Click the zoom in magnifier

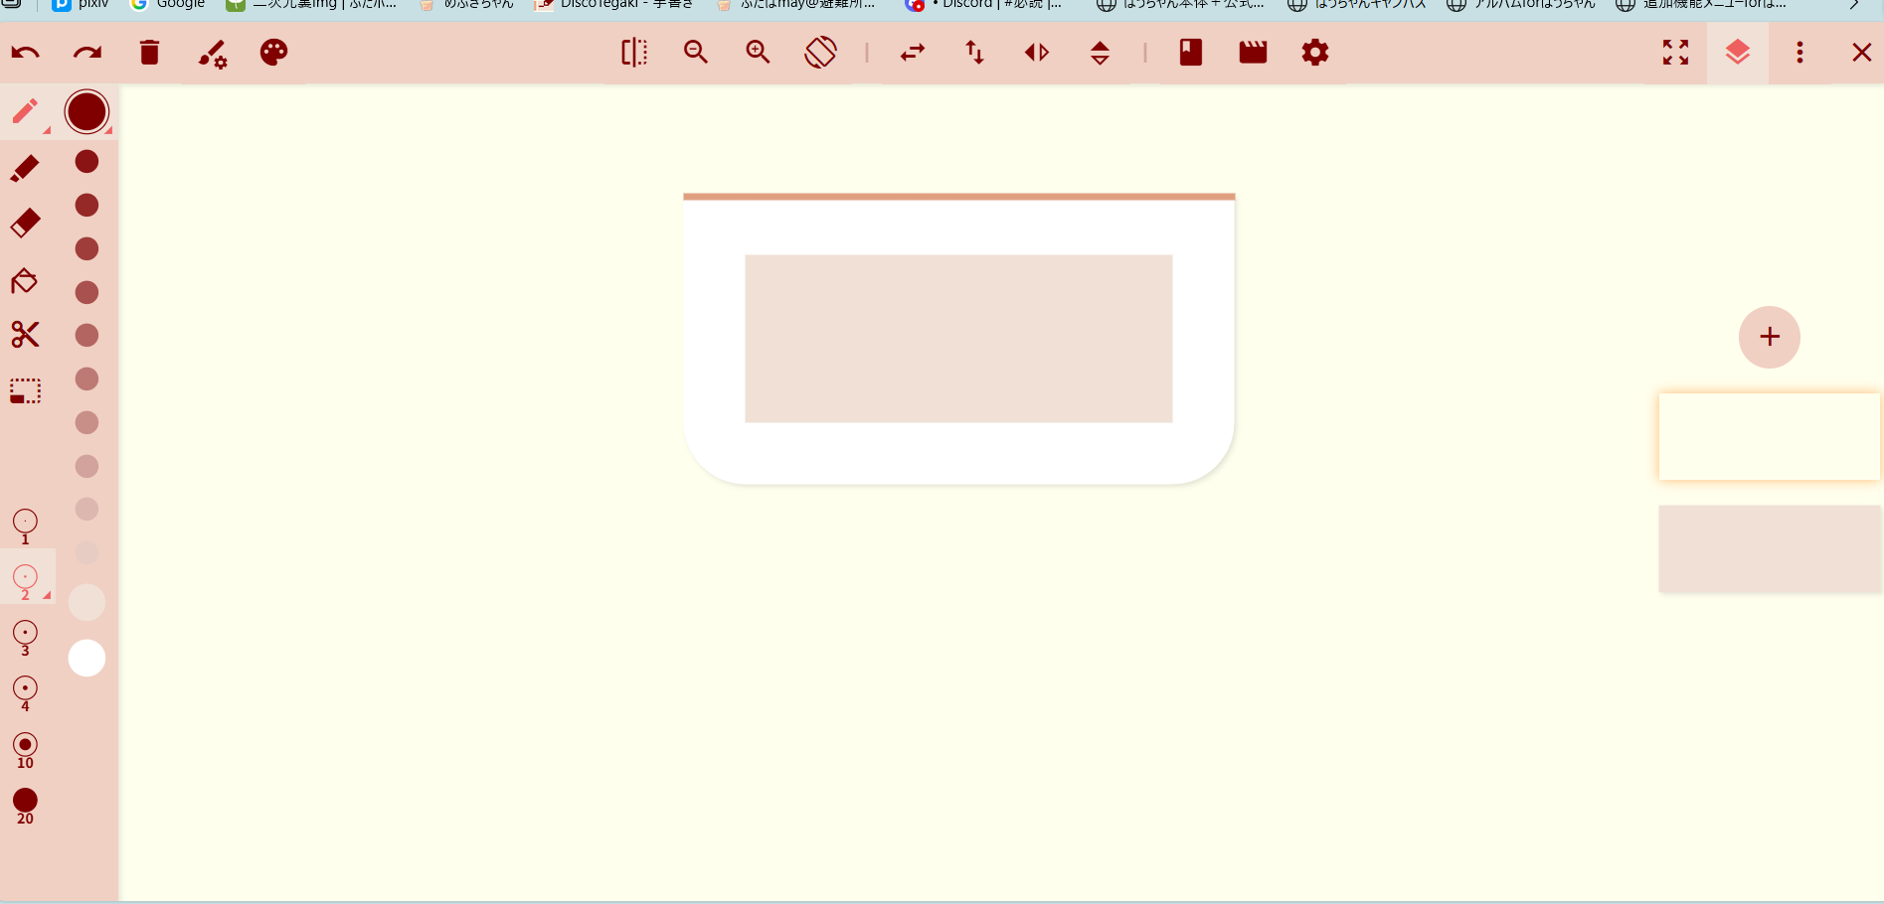(758, 53)
